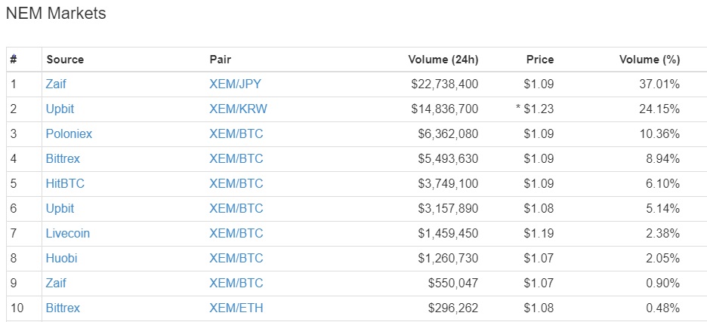Open the Bittrex link in row 10
707x322 pixels.
coord(63,308)
